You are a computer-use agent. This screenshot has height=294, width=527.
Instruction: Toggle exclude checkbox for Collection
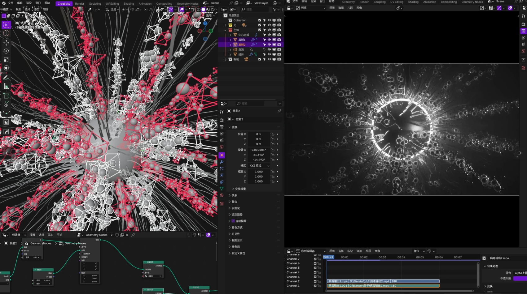coord(260,20)
